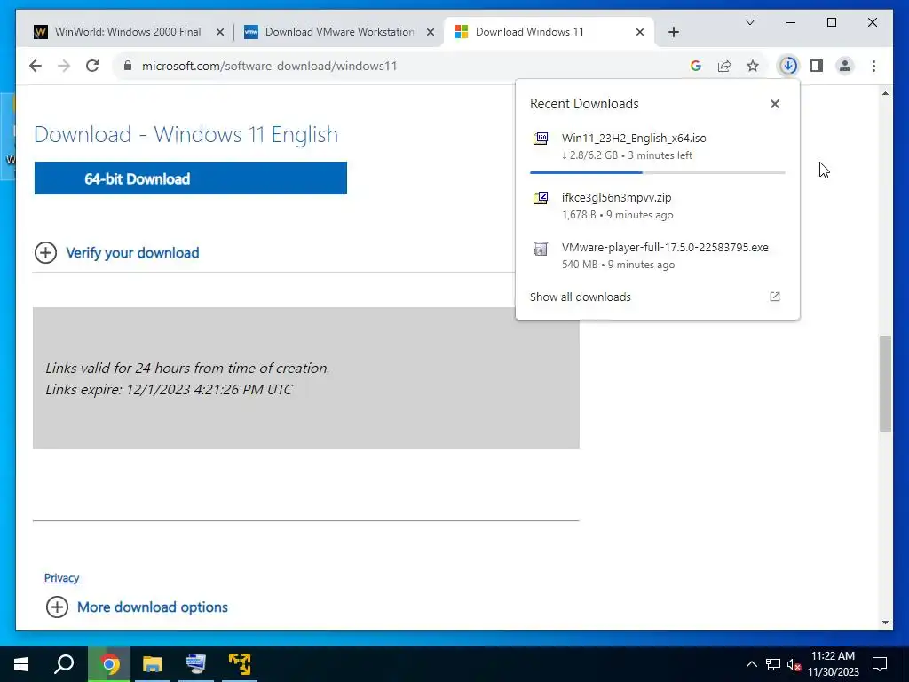
Task: Expand More download options section
Action: pos(137,607)
